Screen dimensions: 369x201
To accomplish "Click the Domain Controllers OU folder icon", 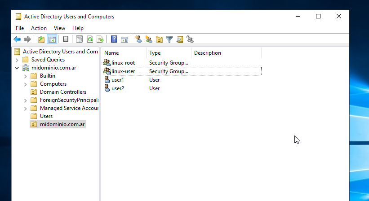I will point(34,92).
